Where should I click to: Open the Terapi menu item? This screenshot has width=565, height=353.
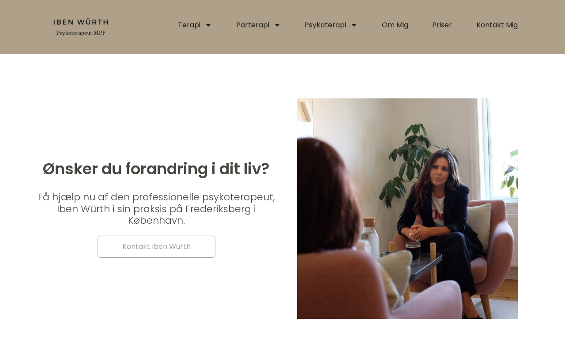189,25
